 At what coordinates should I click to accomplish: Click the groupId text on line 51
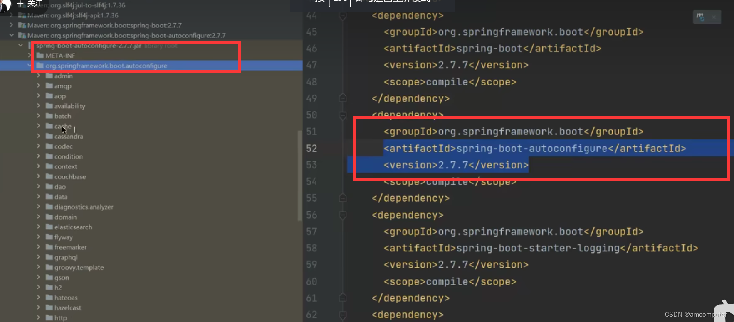click(511, 132)
